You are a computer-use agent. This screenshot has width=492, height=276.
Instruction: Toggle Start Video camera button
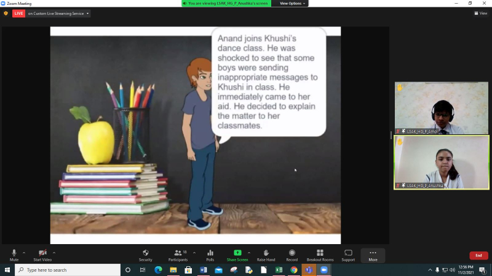click(42, 255)
